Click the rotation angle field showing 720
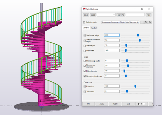Viewport: 162px width, 115px height. (x=112, y=40)
